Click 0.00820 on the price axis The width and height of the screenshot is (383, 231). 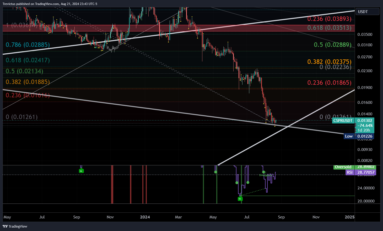365,161
